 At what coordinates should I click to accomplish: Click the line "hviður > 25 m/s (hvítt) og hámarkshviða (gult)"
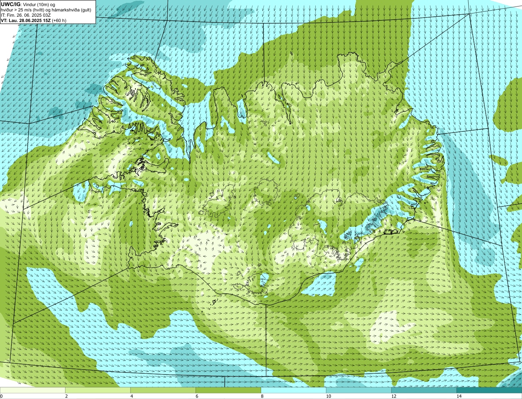tap(46, 9)
